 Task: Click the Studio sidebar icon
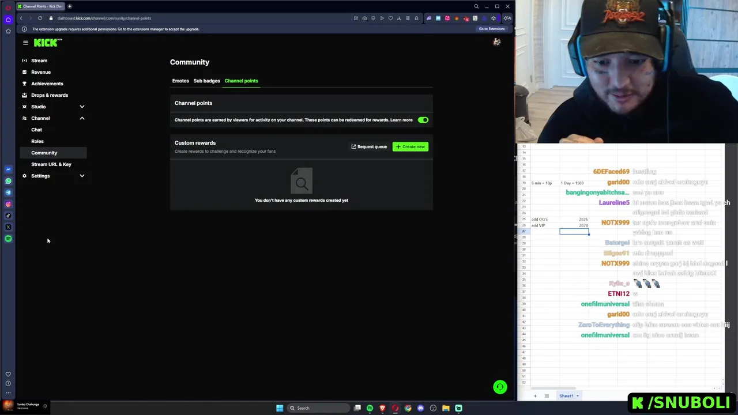point(24,107)
